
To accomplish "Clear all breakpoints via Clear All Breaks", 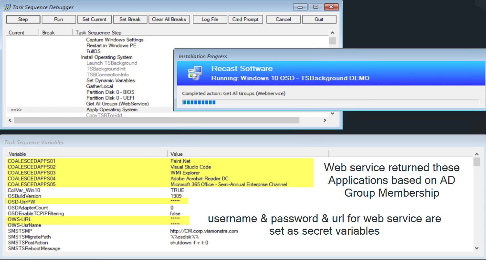I will point(169,19).
